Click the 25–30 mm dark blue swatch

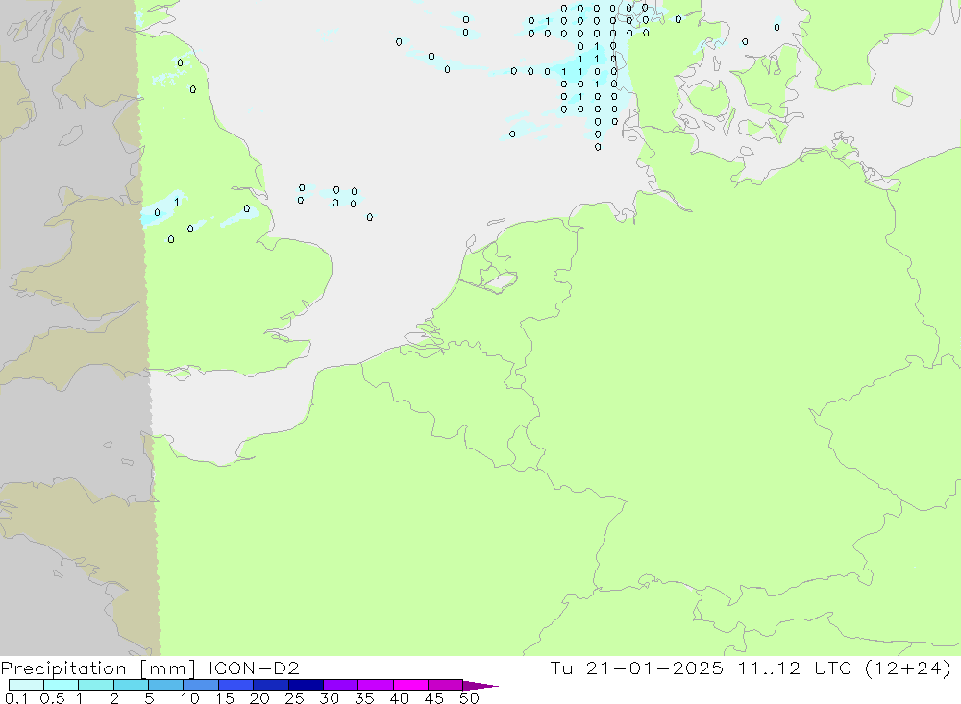tap(306, 685)
